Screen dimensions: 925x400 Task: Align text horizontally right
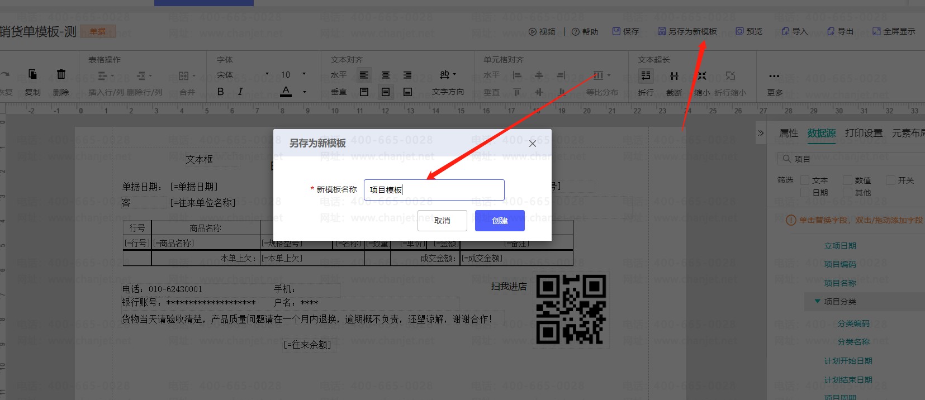point(407,75)
